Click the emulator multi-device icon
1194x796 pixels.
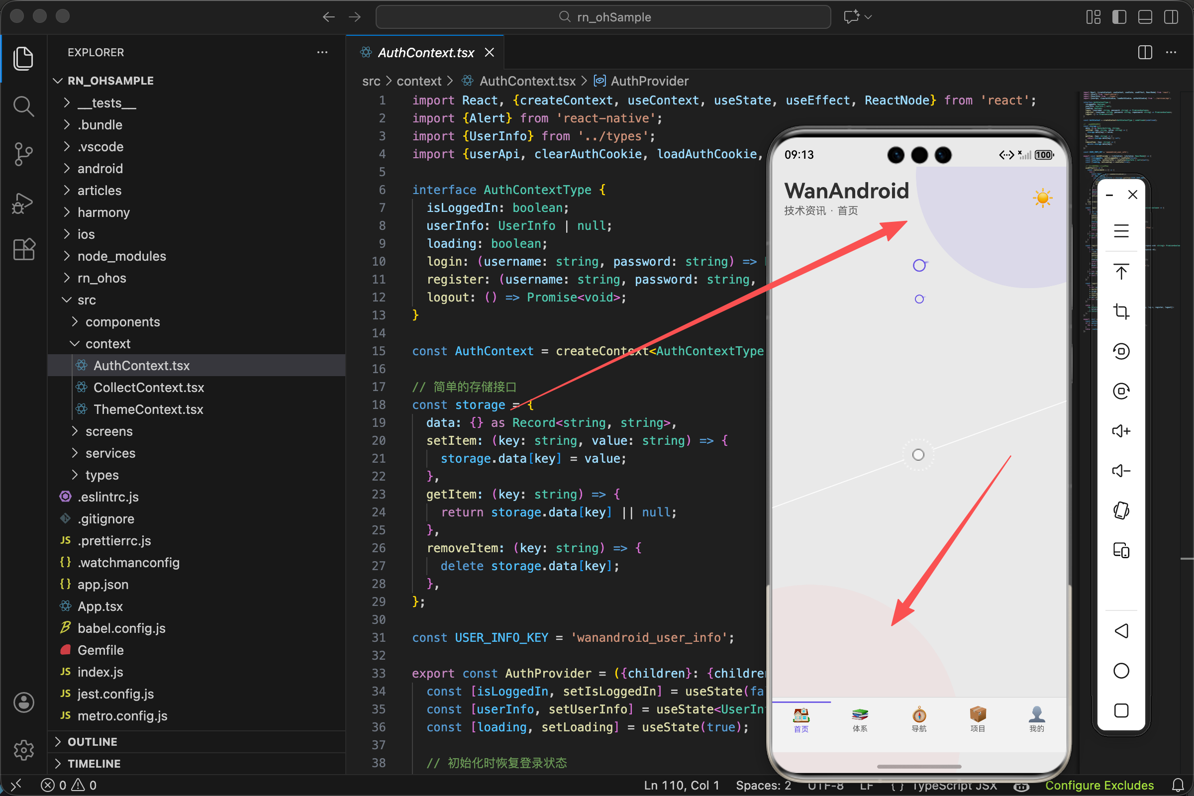[1121, 550]
